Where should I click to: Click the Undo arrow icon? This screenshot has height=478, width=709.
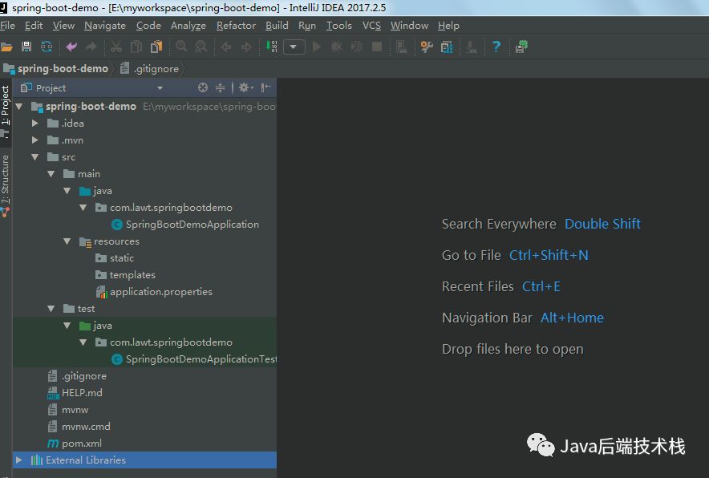click(71, 47)
